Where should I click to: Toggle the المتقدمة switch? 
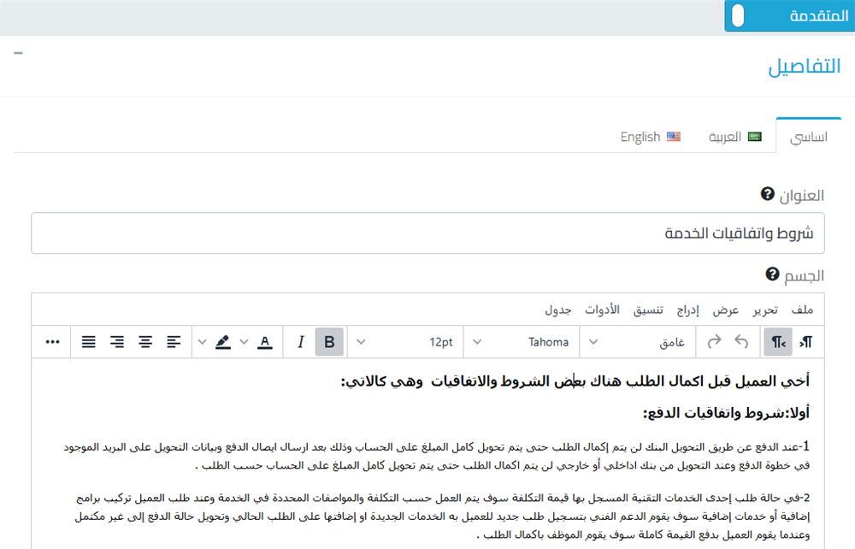tap(739, 16)
